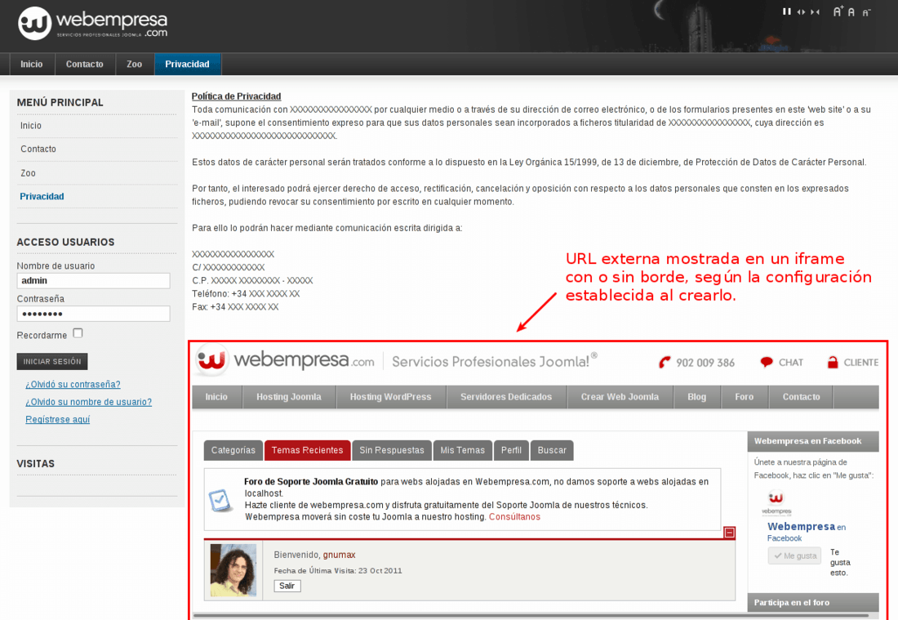Click the forum checkmark announcement icon
The width and height of the screenshot is (898, 620).
(x=220, y=500)
